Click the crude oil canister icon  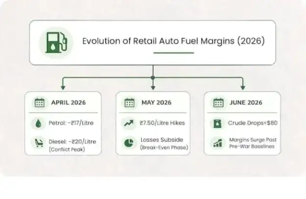click(x=217, y=124)
